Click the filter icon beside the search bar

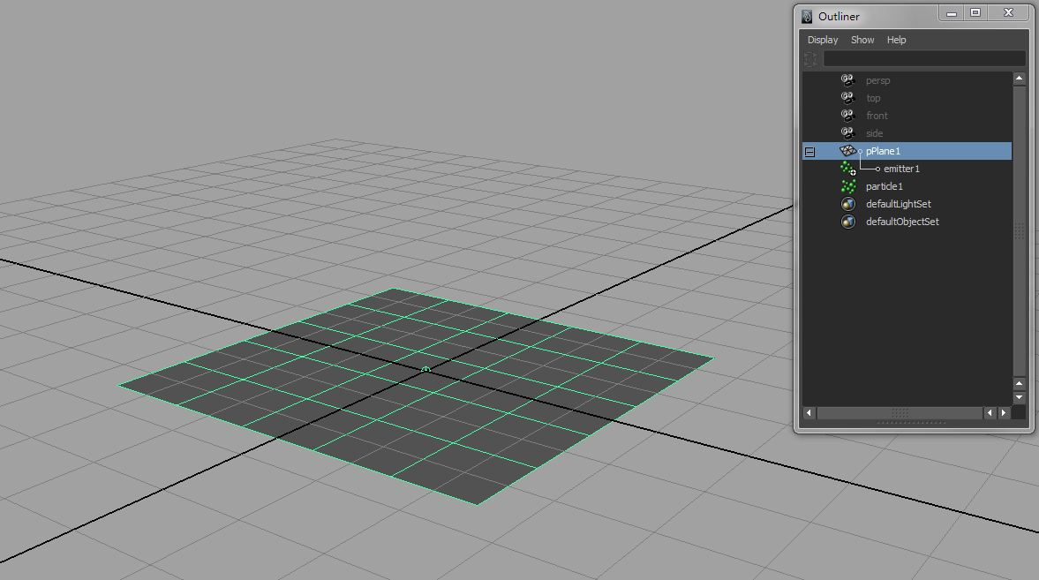pyautogui.click(x=809, y=58)
